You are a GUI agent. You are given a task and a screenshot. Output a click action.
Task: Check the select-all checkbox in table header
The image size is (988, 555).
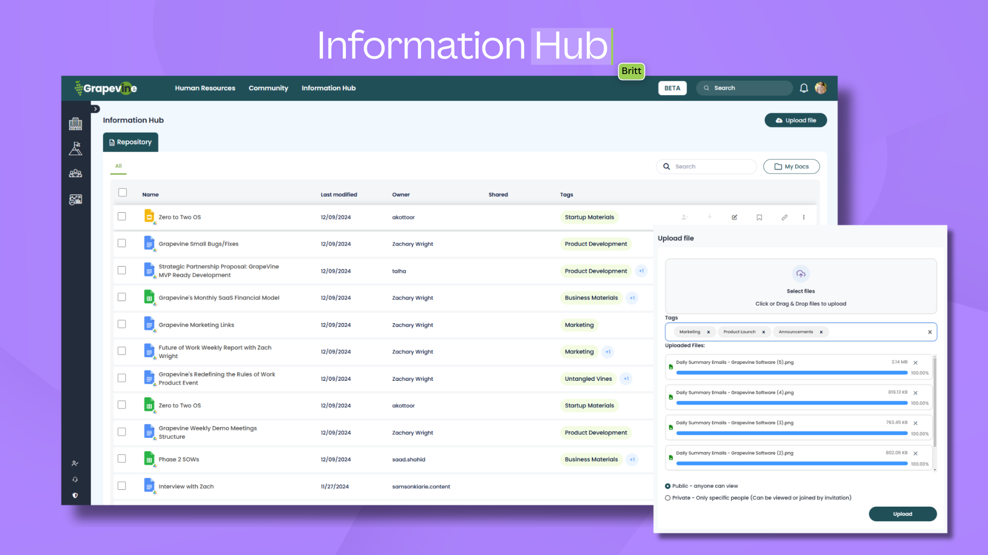122,193
